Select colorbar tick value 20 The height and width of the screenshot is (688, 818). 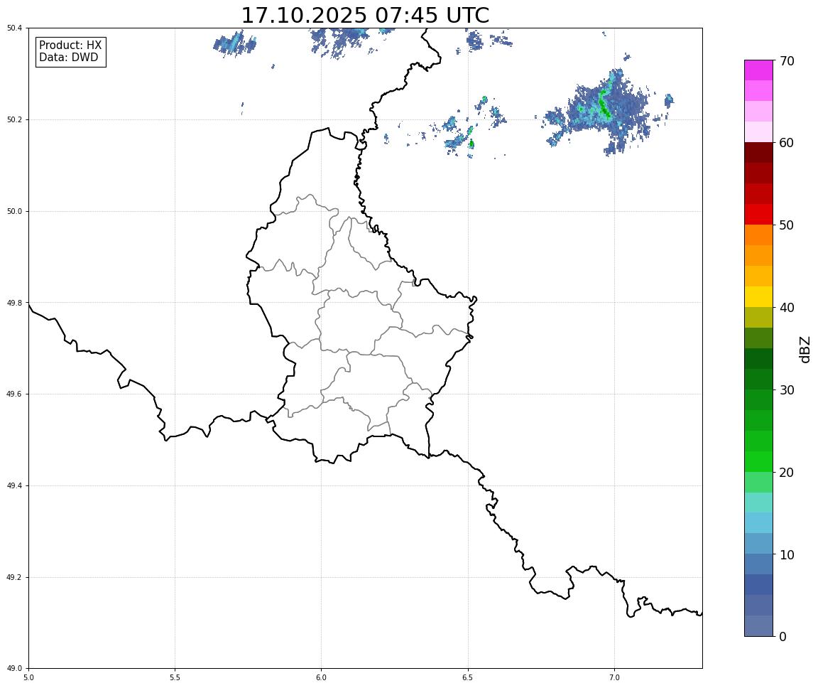point(787,473)
